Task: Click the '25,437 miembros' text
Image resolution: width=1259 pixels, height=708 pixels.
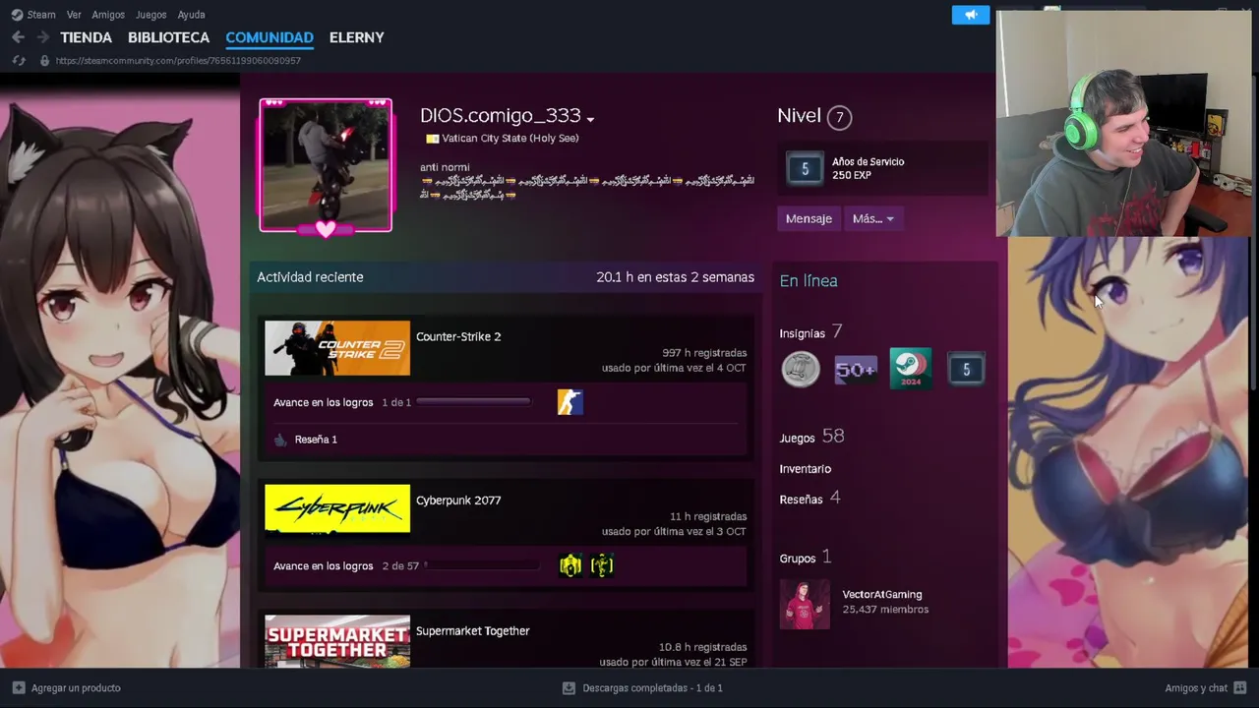Action: (x=885, y=610)
